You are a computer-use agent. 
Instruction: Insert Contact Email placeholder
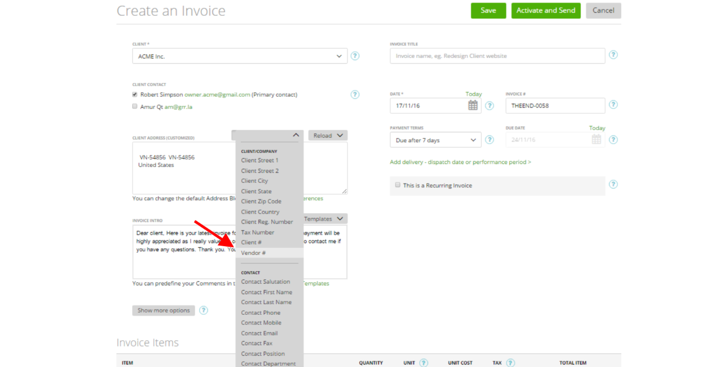(259, 333)
